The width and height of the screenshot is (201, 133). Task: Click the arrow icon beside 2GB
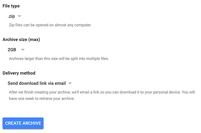click(23, 50)
